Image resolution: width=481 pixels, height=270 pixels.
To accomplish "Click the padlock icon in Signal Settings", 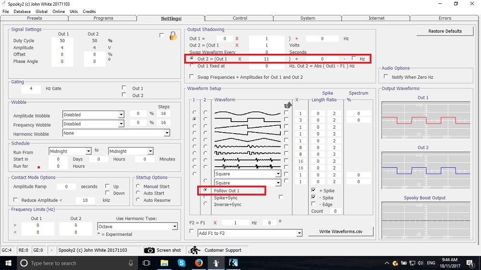I will [173, 36].
